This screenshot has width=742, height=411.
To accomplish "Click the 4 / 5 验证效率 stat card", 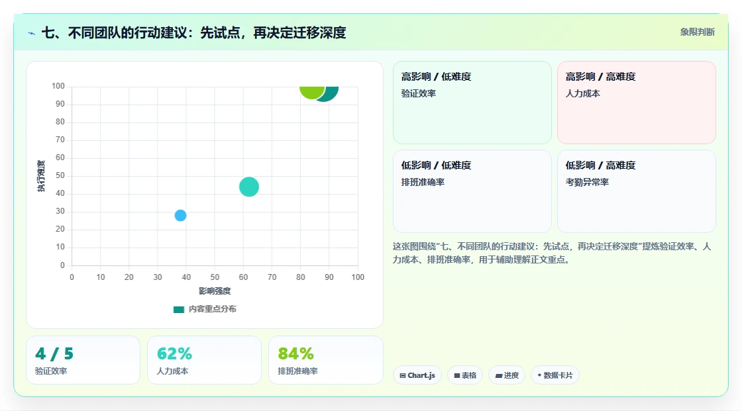I will pyautogui.click(x=83, y=361).
